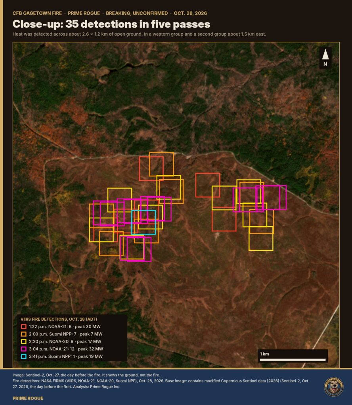Click the 'PRIME ROGUE' footer wordmark

[28, 398]
